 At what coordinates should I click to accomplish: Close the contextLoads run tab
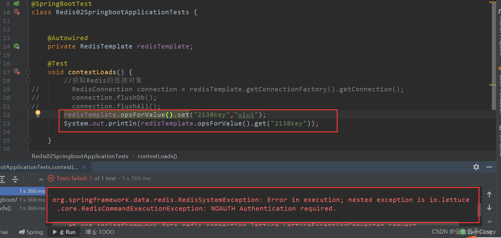84,167
